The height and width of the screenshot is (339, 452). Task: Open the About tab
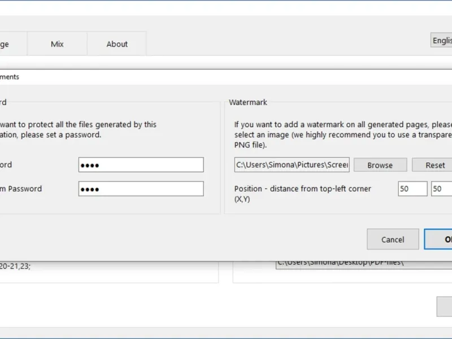[117, 44]
